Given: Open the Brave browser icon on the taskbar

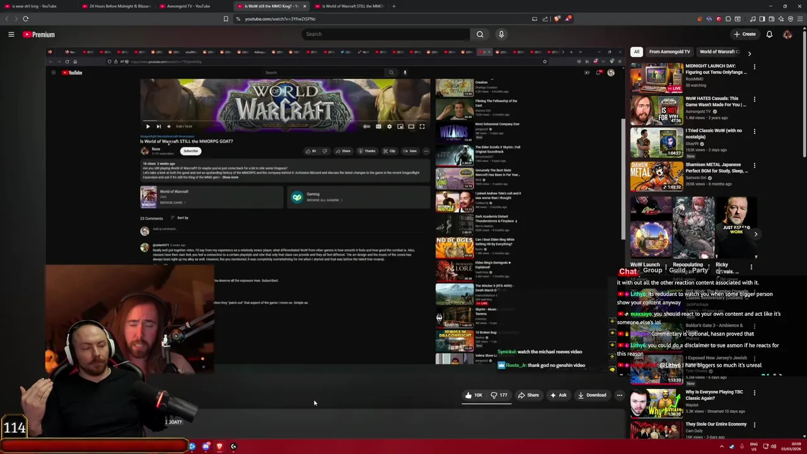Looking at the screenshot, I should click(x=219, y=446).
